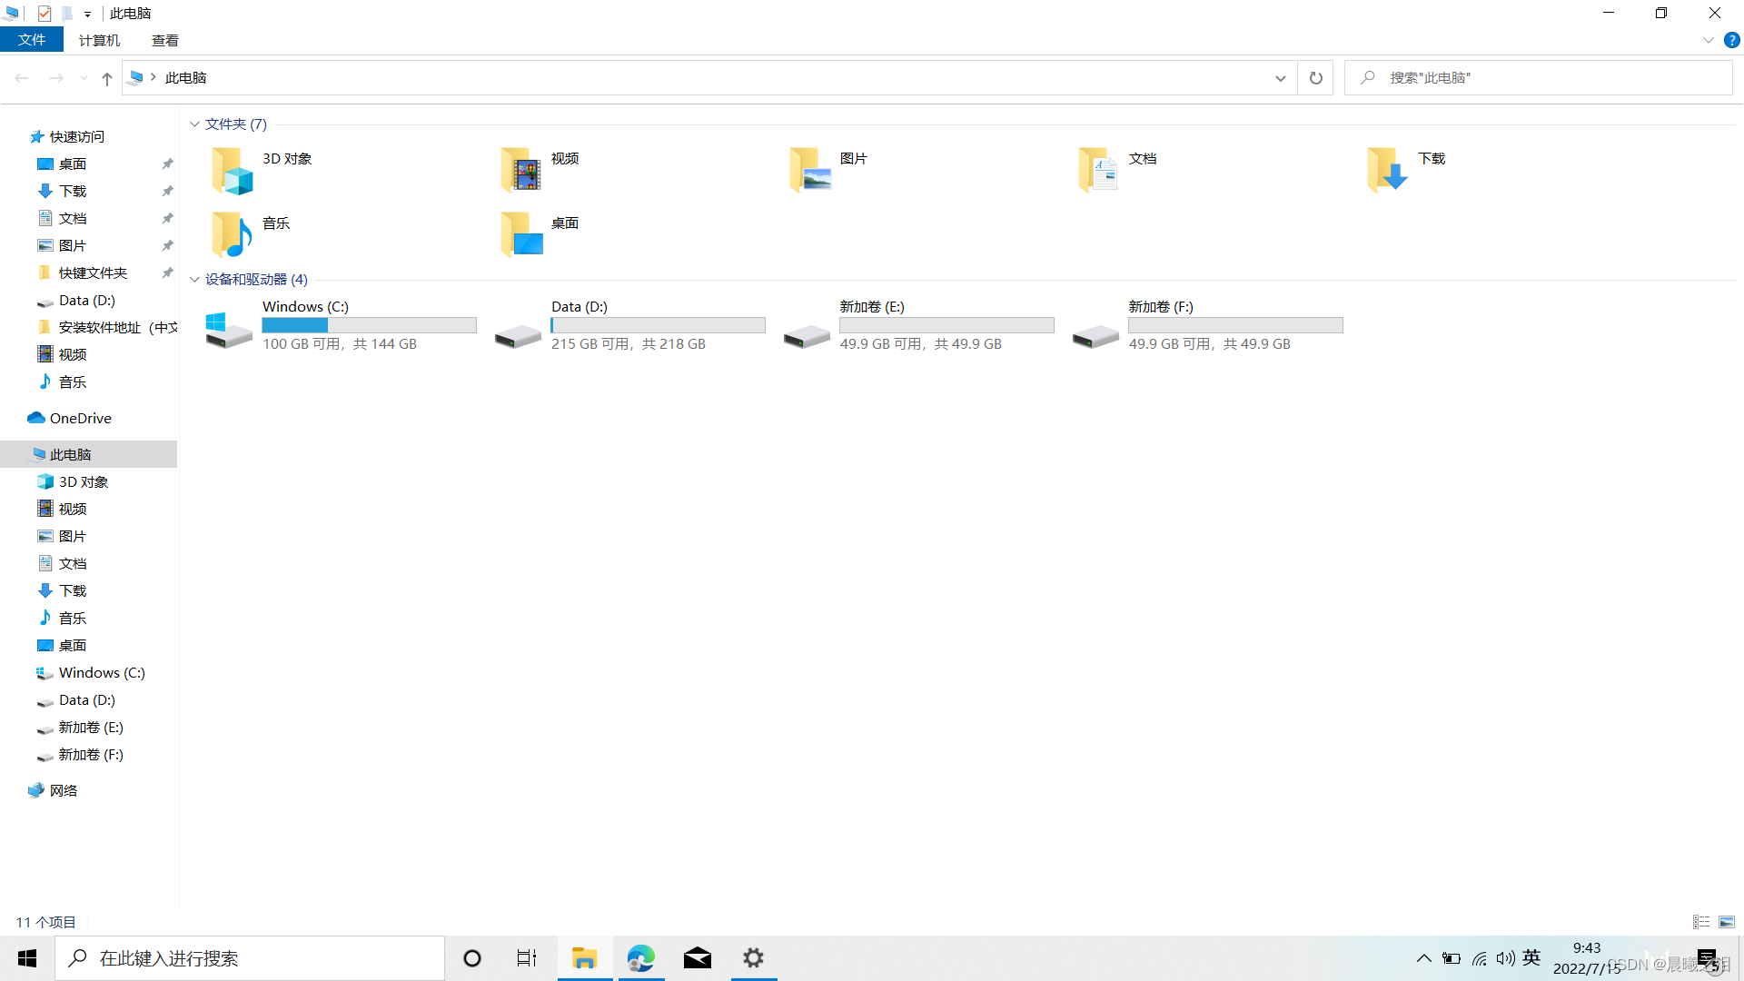Select 3D 对象 in navigation tree
The image size is (1744, 981).
[84, 482]
